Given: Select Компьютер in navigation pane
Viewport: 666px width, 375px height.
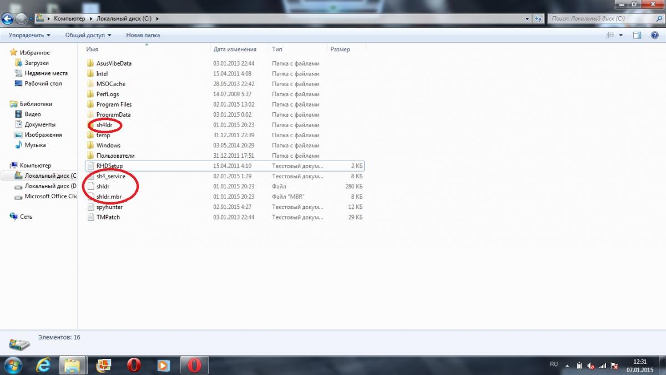Looking at the screenshot, I should pos(36,166).
